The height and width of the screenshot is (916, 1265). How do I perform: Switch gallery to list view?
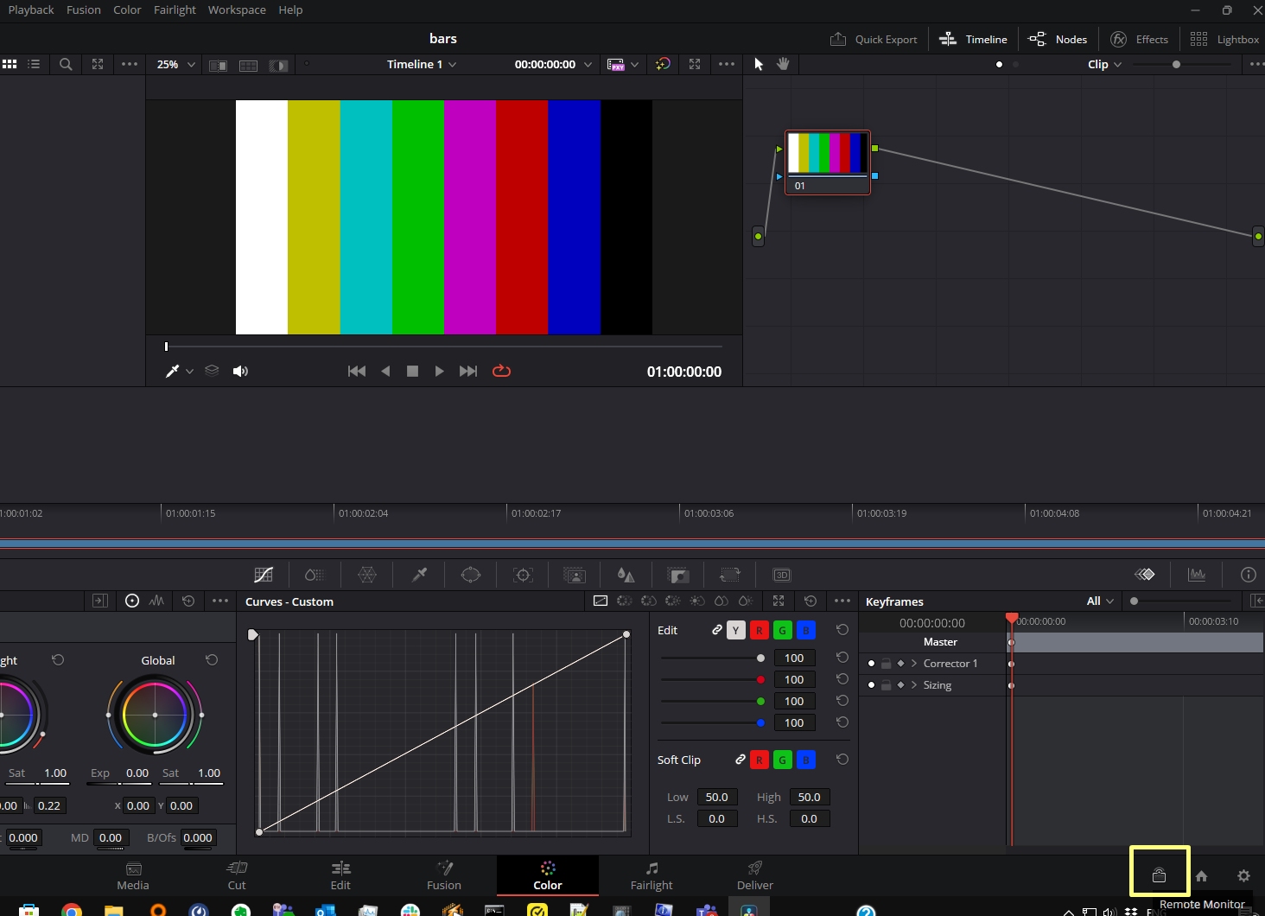pos(34,64)
